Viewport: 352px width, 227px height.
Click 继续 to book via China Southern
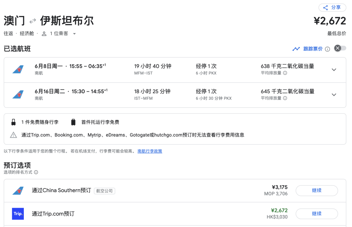316,190
